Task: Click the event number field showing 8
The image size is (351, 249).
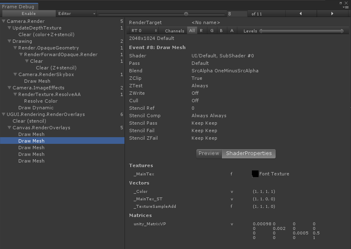Action: click(237, 14)
